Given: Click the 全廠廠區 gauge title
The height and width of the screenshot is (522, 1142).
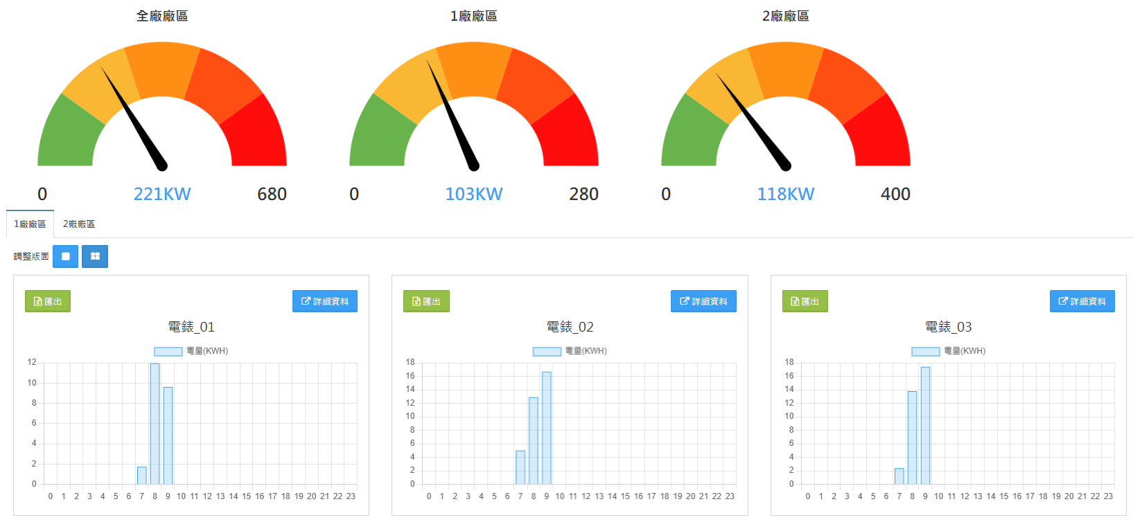Looking at the screenshot, I should pos(162,16).
